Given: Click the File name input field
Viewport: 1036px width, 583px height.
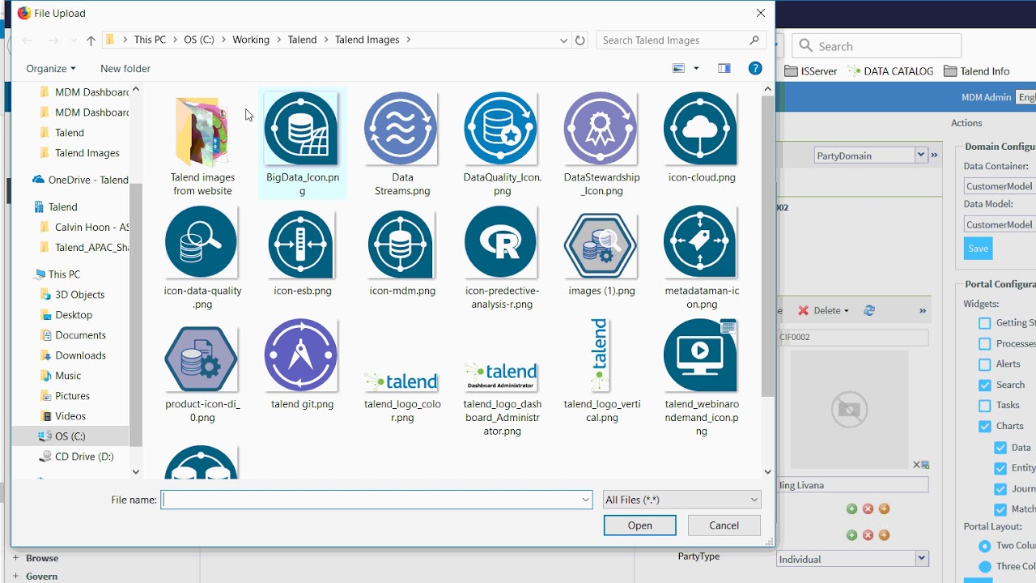Looking at the screenshot, I should pyautogui.click(x=376, y=500).
